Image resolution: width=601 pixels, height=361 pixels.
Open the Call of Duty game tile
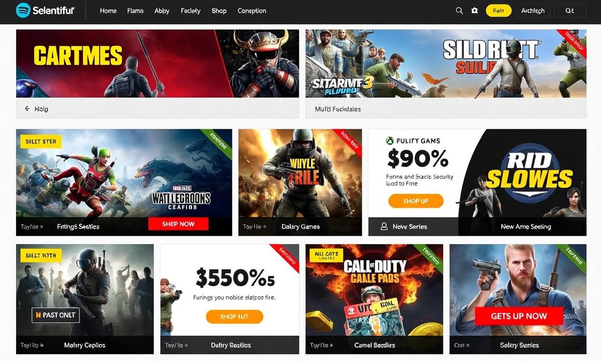click(x=374, y=290)
